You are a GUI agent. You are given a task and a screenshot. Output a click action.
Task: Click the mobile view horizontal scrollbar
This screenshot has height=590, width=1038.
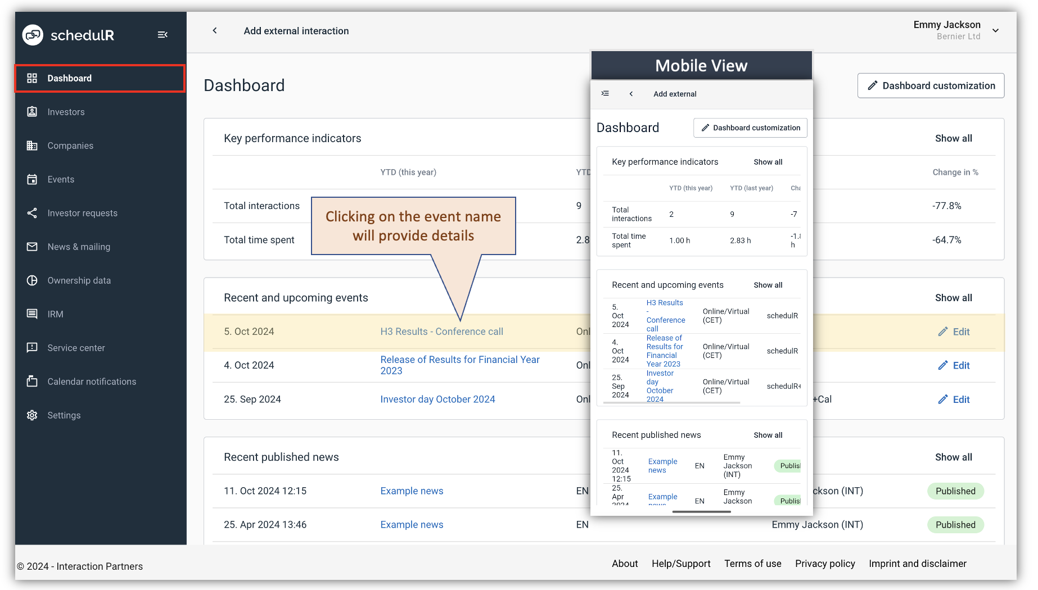point(701,512)
